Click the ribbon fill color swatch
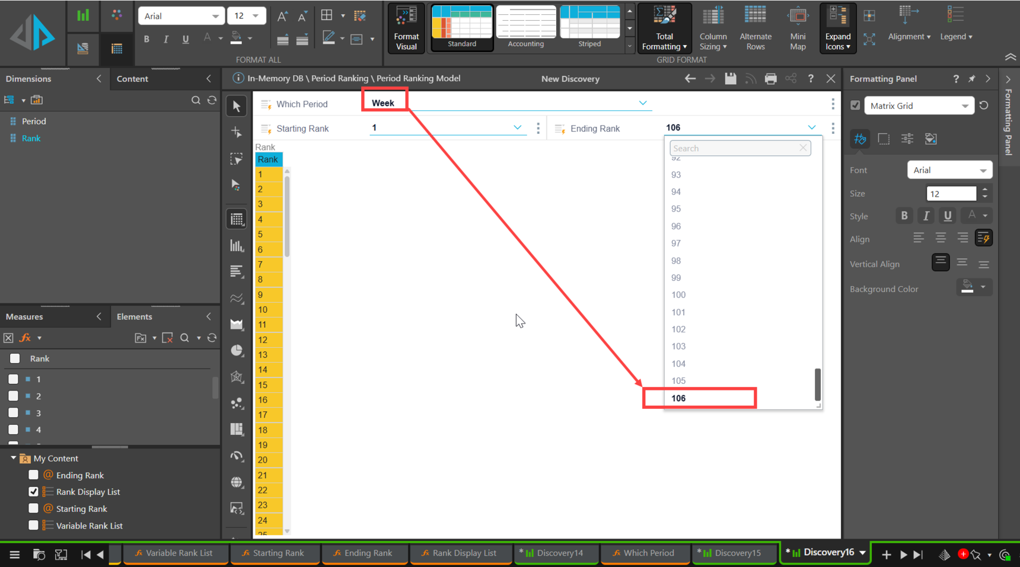This screenshot has width=1020, height=567. pyautogui.click(x=236, y=39)
